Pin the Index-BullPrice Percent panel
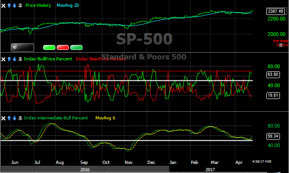 [20, 59]
